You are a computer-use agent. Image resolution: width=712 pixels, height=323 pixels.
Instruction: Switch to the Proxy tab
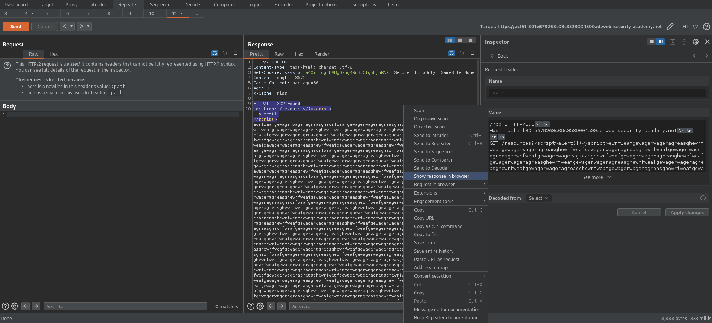pos(71,5)
